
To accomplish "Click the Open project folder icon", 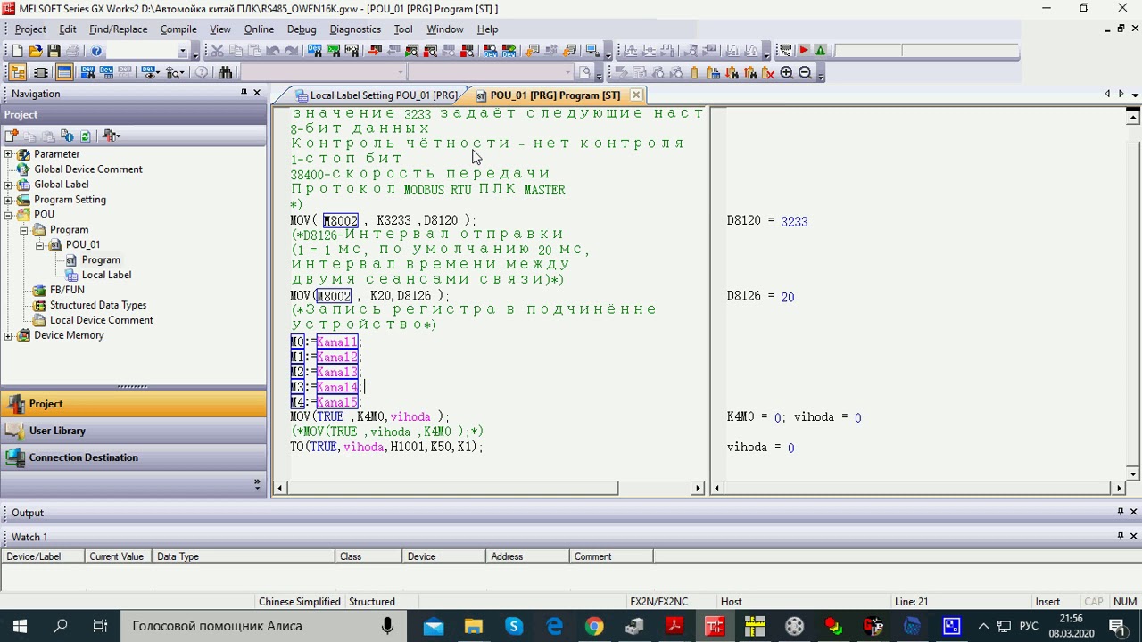I will point(36,51).
